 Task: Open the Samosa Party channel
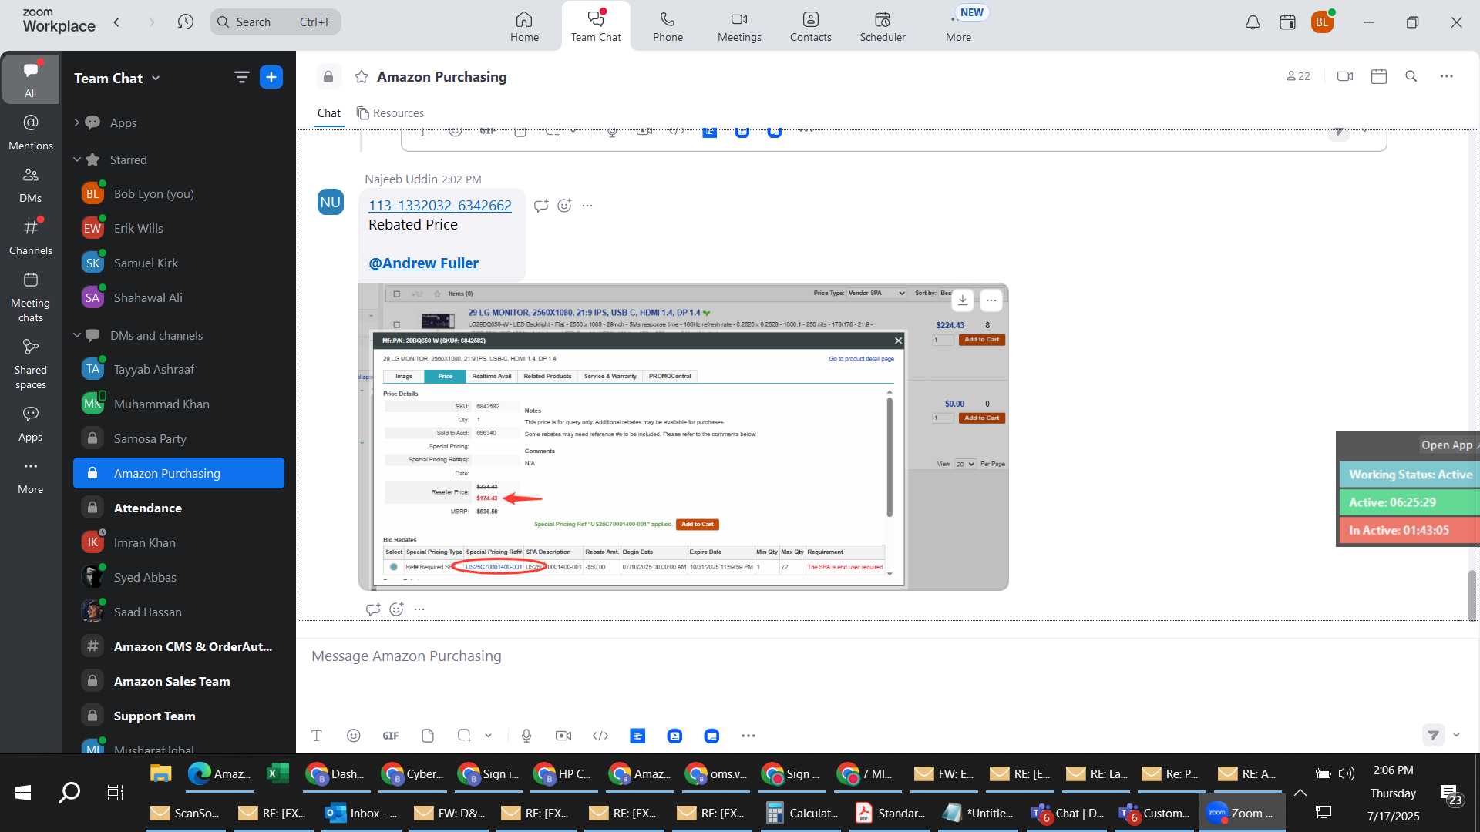tap(178, 438)
